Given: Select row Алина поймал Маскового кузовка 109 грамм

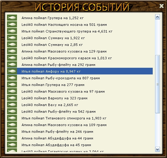Looking at the screenshot, I should pos(80,125).
